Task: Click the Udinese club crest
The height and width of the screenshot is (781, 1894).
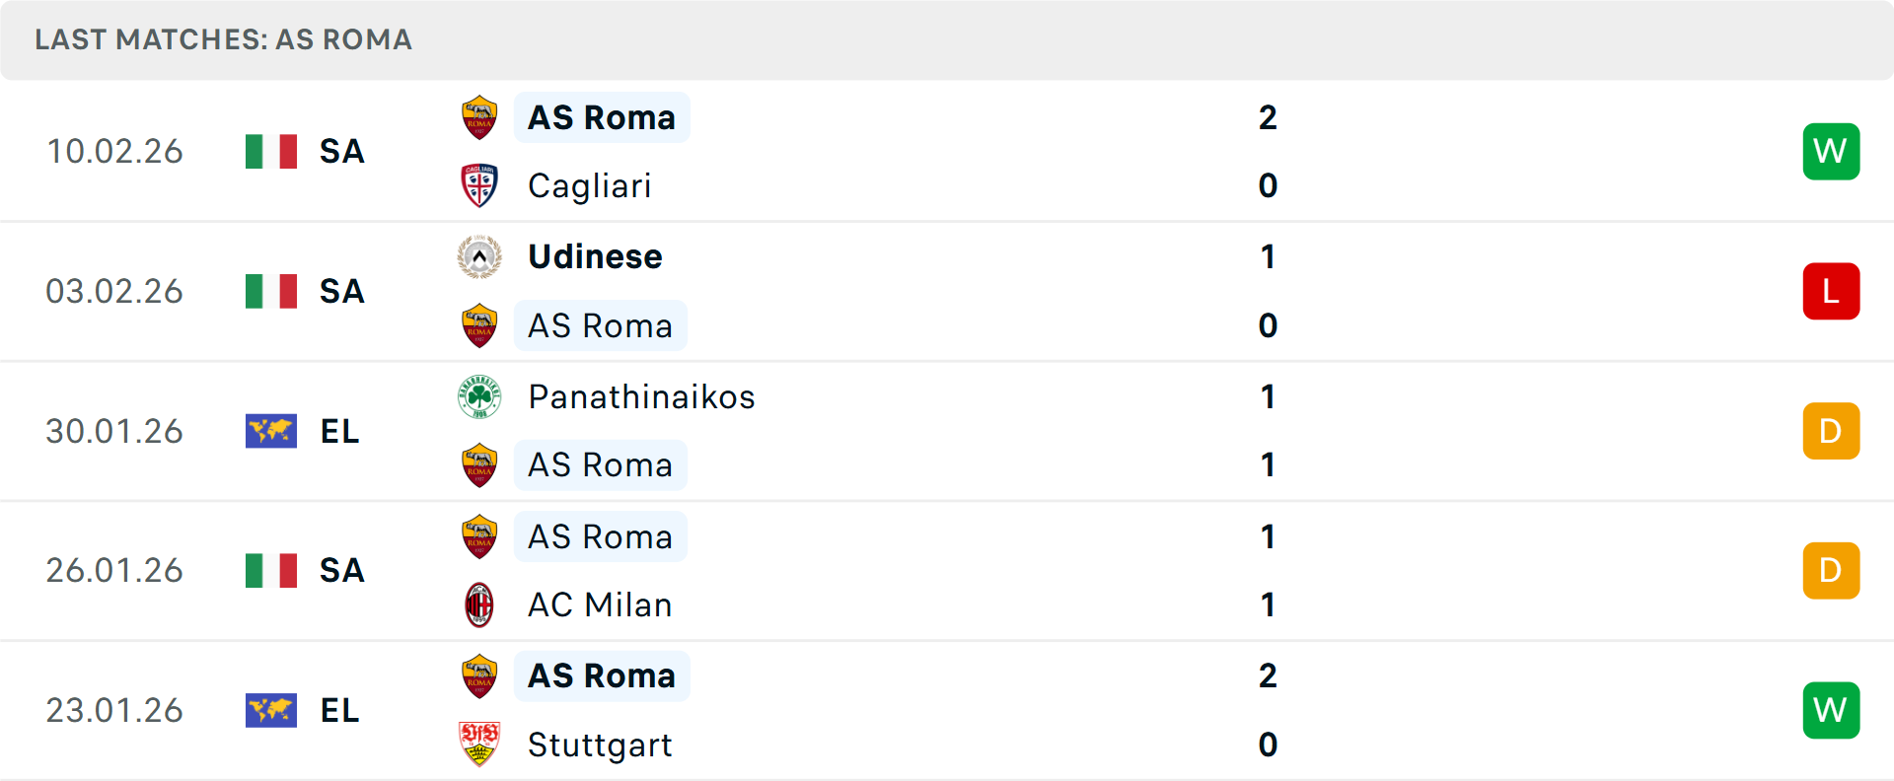Action: pos(478,255)
